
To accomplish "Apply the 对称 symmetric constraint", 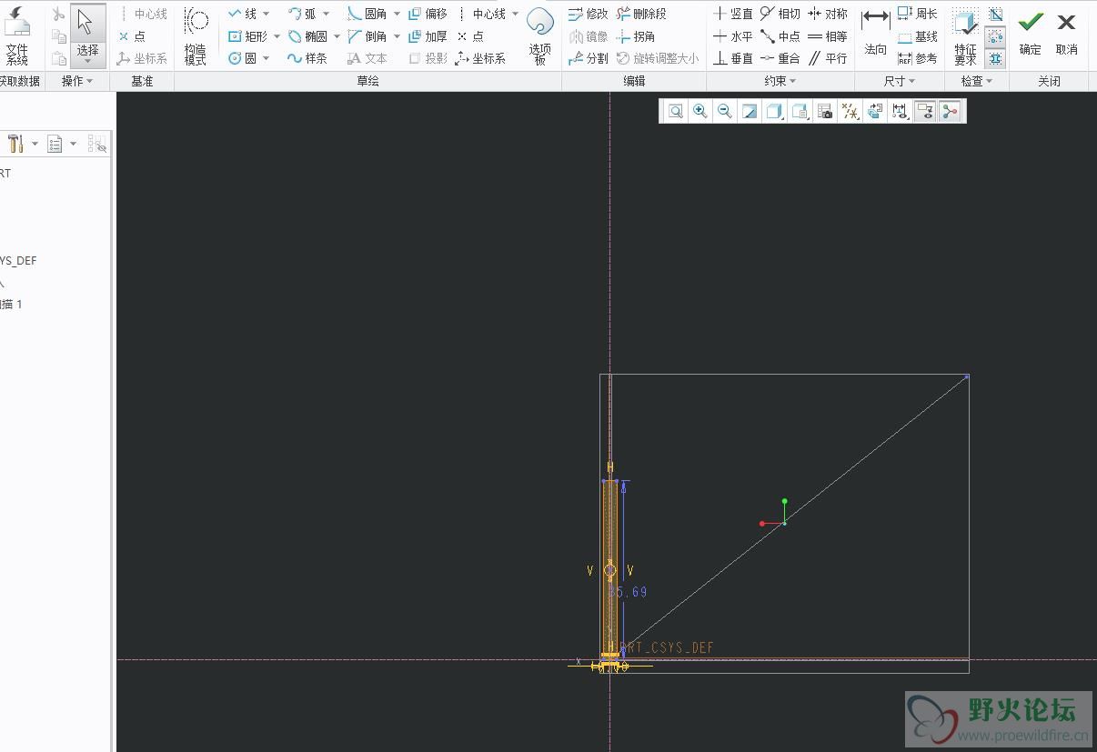I will coord(828,14).
